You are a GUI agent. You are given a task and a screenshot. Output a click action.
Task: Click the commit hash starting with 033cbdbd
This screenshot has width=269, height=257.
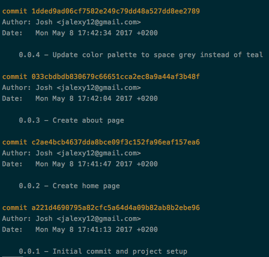(116, 76)
